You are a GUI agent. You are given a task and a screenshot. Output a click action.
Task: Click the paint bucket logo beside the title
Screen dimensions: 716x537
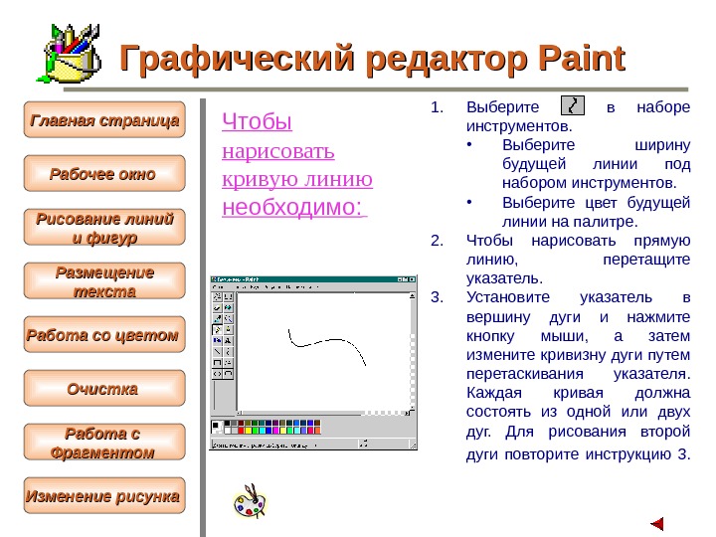[x=70, y=54]
